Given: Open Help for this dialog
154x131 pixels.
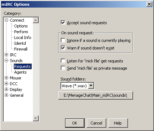Looking at the screenshot, I should 118,123.
